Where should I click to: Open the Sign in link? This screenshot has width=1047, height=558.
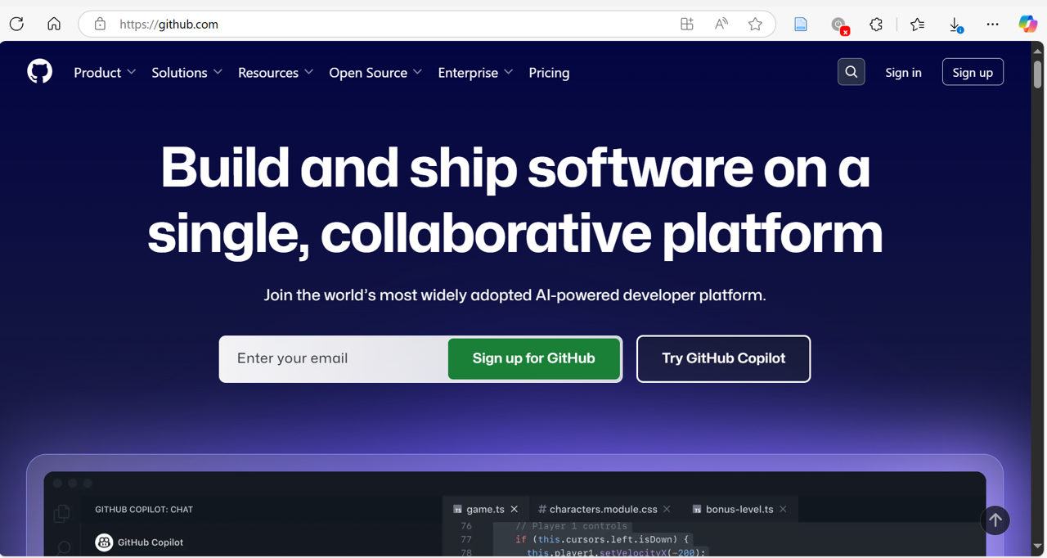pyautogui.click(x=903, y=72)
